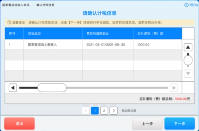Click the warning info icon in tip bar
199x131 pixels.
pos(9,23)
